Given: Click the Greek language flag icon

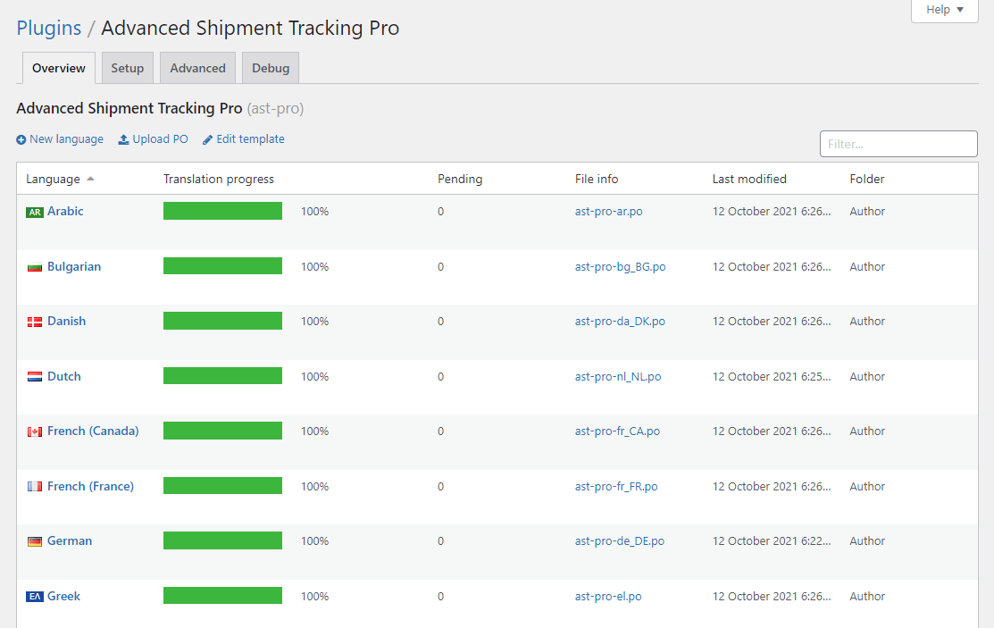Looking at the screenshot, I should point(35,597).
